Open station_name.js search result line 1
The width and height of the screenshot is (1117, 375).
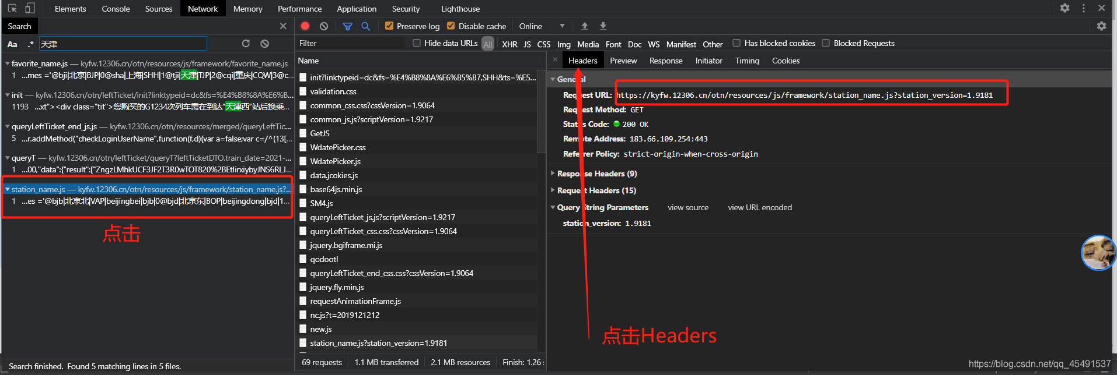[147, 201]
